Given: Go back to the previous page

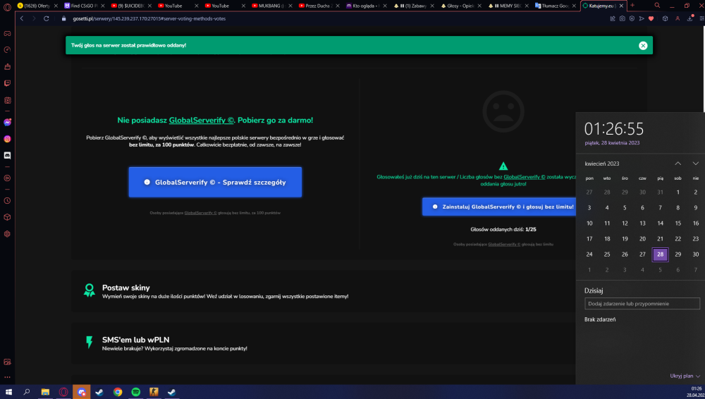Looking at the screenshot, I should tap(22, 18).
